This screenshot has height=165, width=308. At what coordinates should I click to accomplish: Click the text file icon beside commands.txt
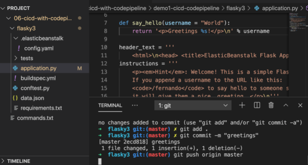(12, 118)
